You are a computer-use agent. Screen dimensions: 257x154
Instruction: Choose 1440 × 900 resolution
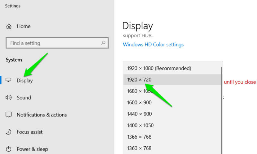172,114
